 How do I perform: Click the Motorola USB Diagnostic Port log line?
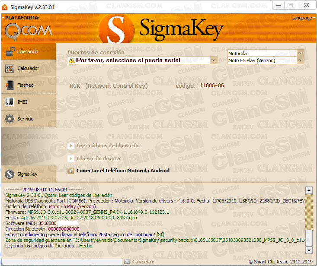[x=155, y=201]
